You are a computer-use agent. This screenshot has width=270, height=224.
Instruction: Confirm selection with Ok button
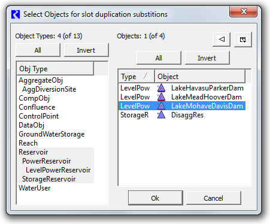155,198
